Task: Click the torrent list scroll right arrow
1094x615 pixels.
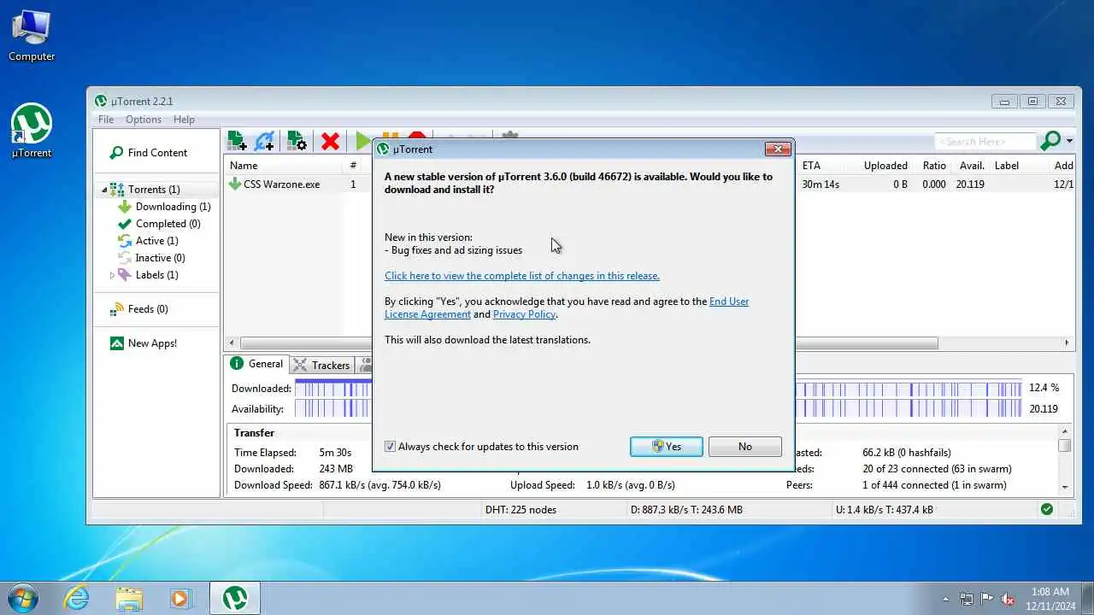Action: pos(1066,343)
